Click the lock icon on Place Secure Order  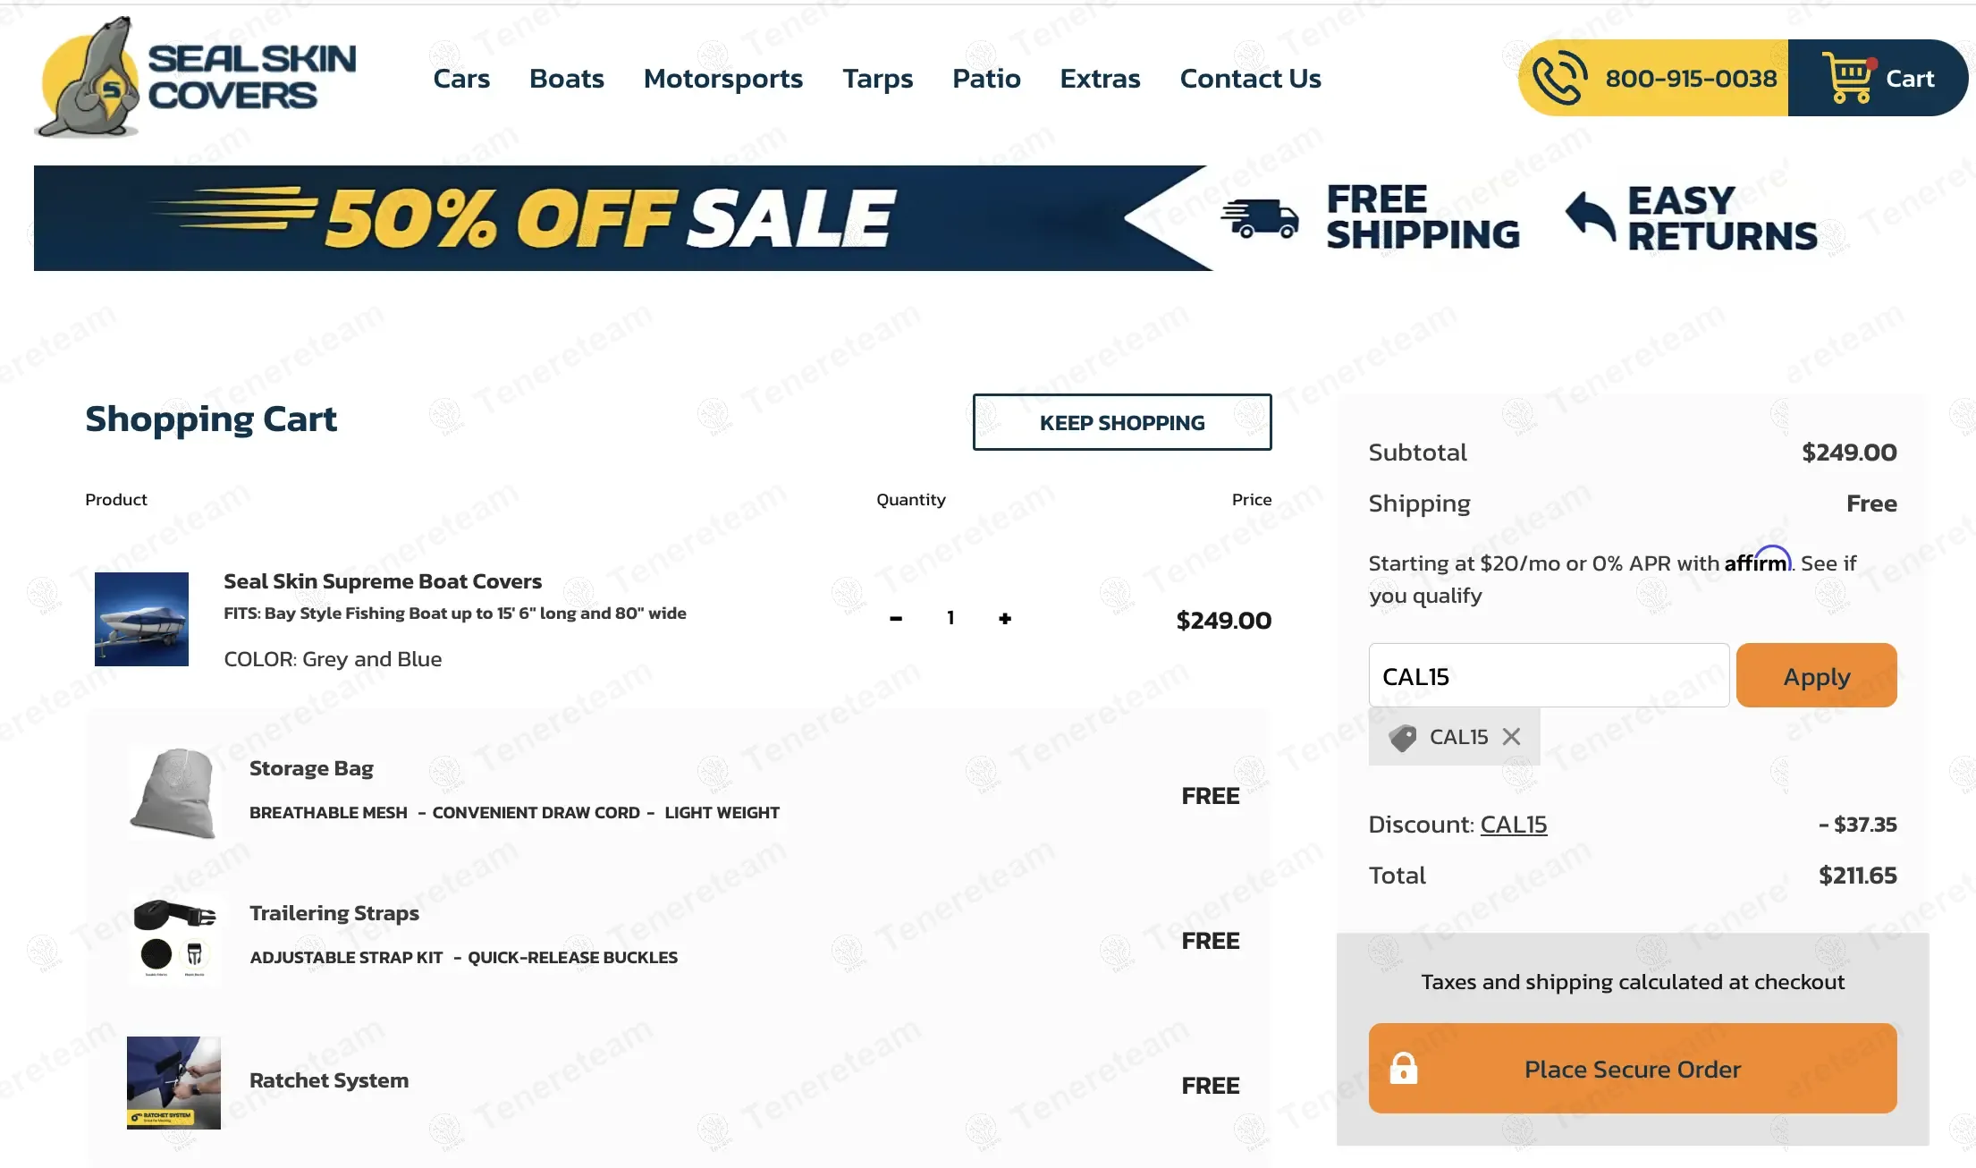(1403, 1069)
